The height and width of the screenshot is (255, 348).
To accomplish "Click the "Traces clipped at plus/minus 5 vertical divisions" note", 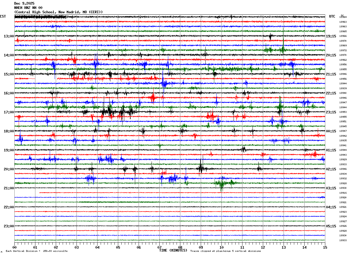I will point(225,251).
